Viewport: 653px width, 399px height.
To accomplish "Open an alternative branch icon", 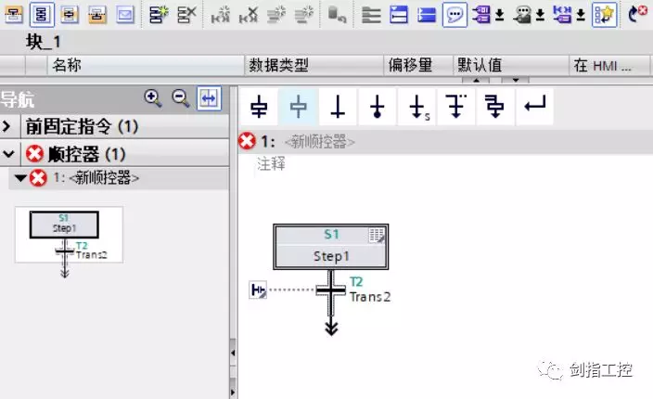I will tap(455, 108).
